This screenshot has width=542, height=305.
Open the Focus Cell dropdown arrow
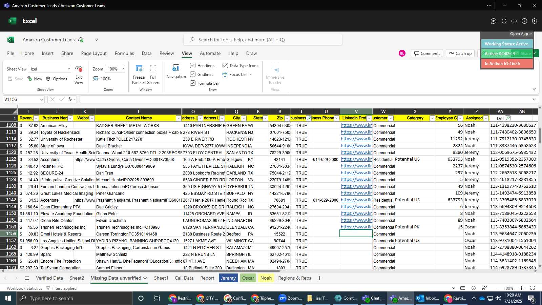tap(251, 75)
